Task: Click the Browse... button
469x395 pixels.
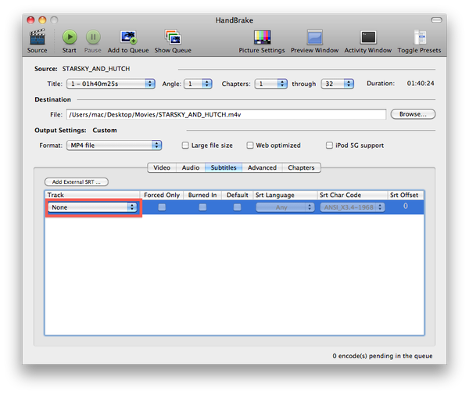Action: (413, 114)
